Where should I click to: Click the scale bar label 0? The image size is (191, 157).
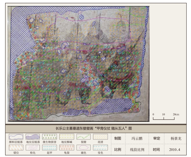(x=153, y=114)
